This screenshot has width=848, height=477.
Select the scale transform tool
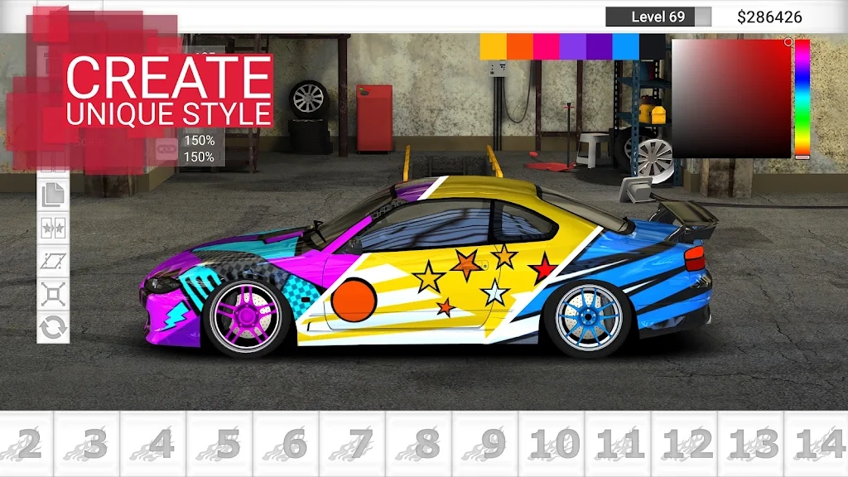[x=51, y=295]
